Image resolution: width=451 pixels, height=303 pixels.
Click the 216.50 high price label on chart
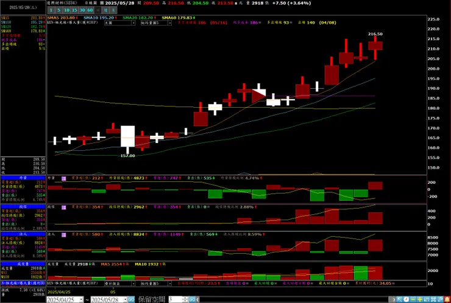click(375, 34)
